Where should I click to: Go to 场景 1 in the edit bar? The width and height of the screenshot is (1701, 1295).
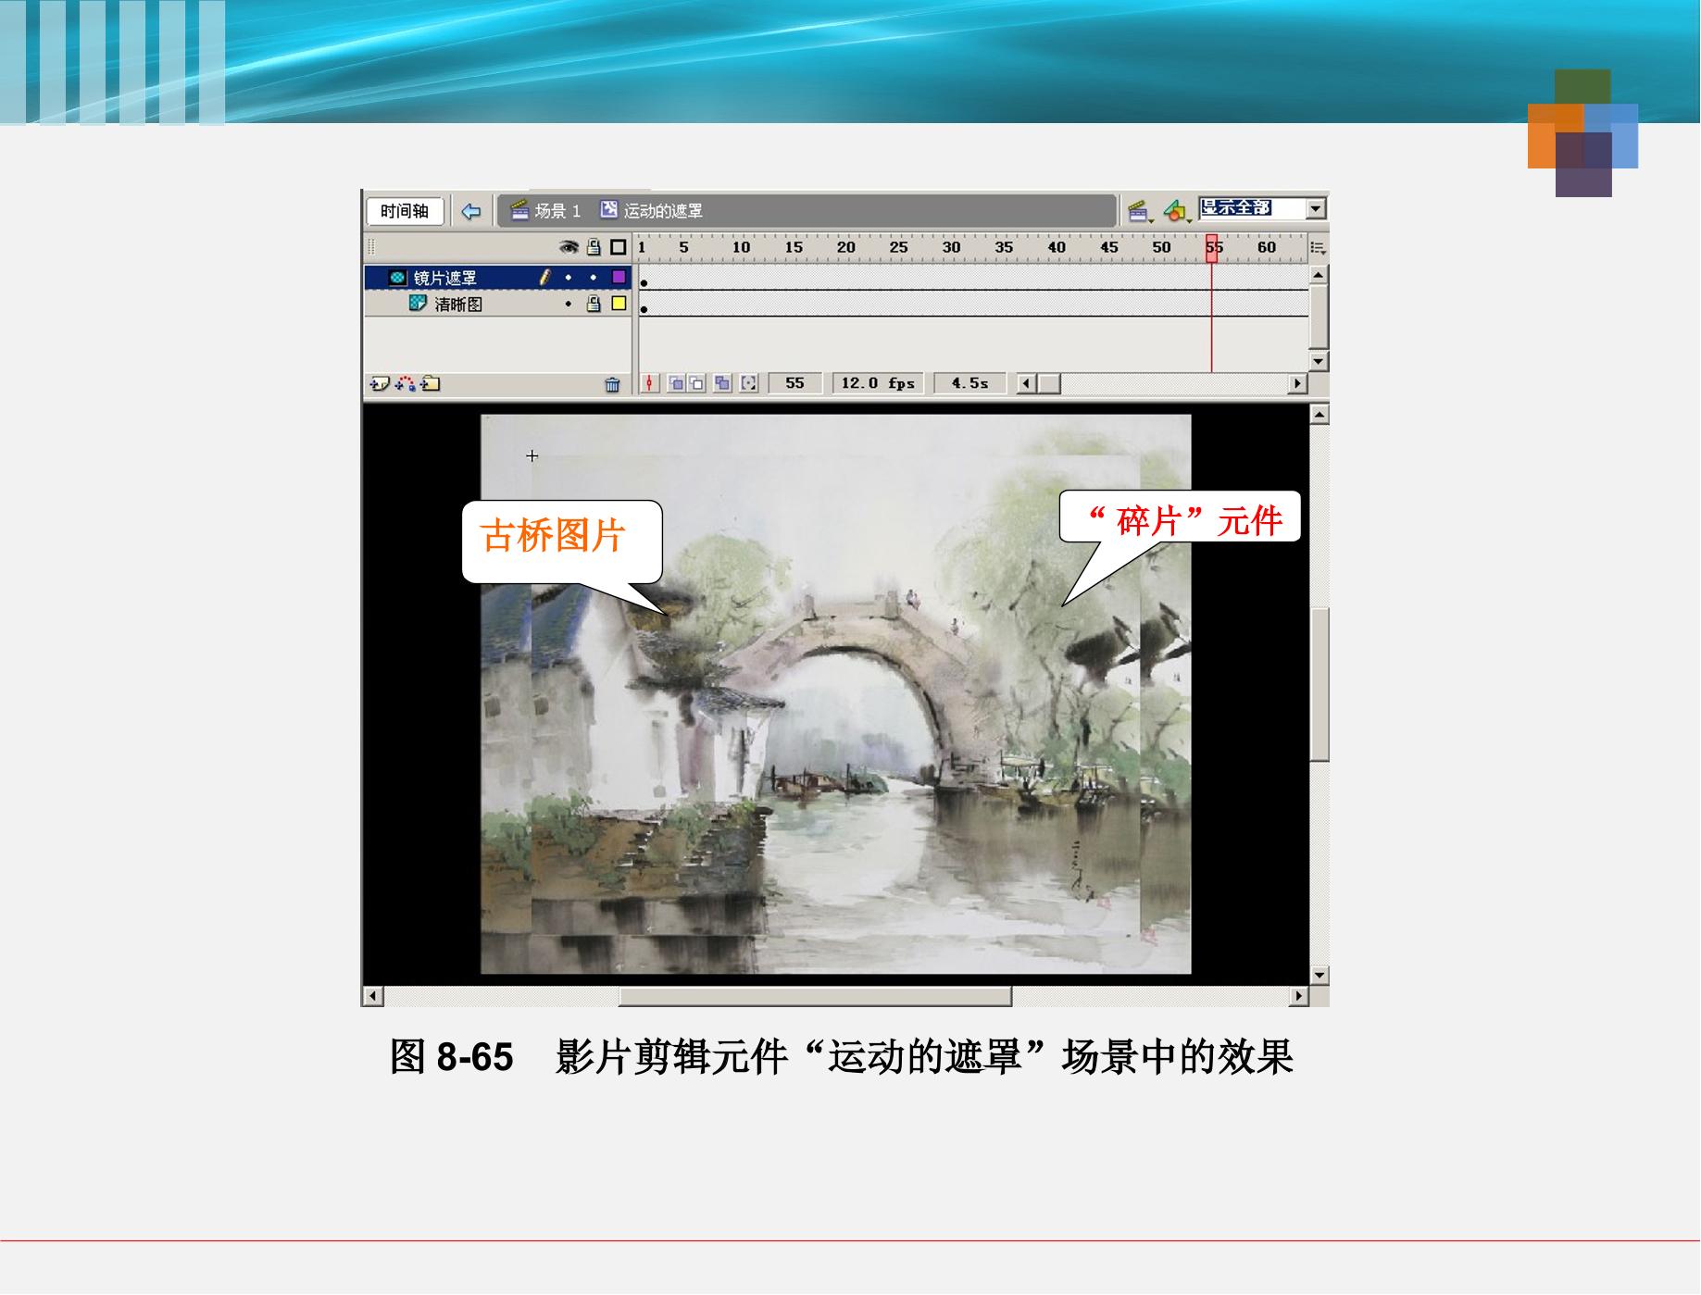(546, 211)
